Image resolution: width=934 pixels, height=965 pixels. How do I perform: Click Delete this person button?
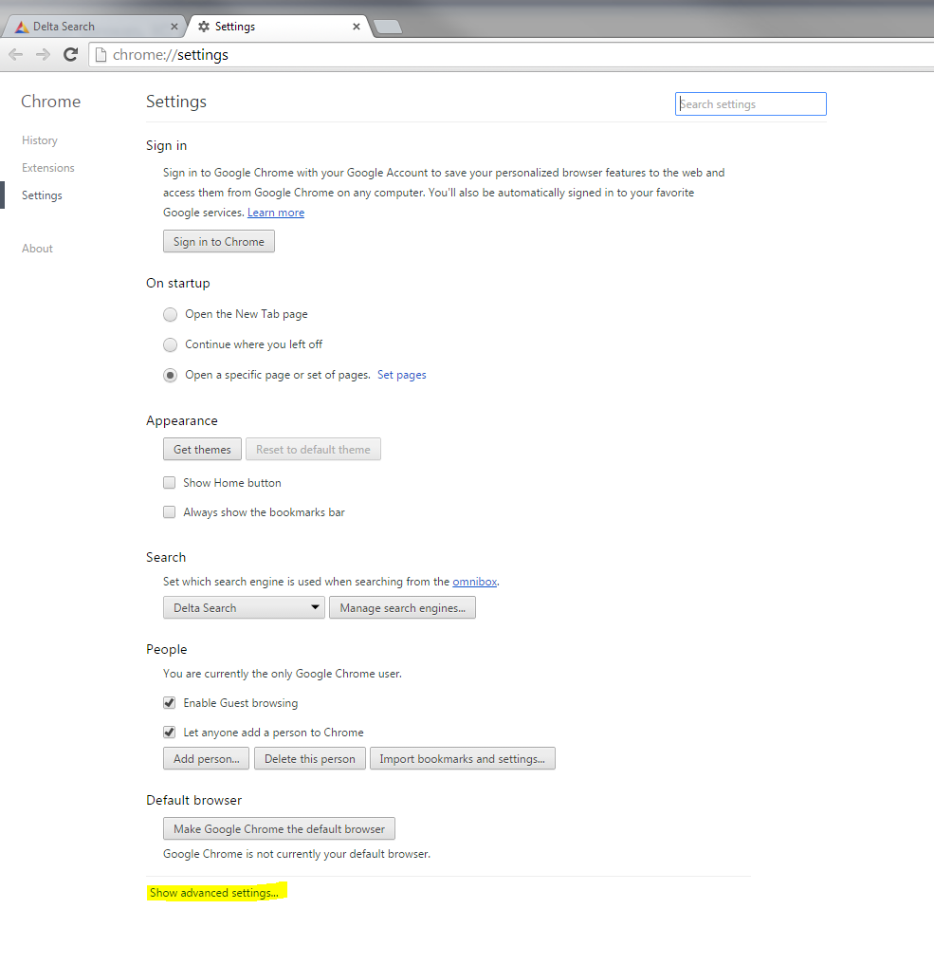[x=310, y=758]
